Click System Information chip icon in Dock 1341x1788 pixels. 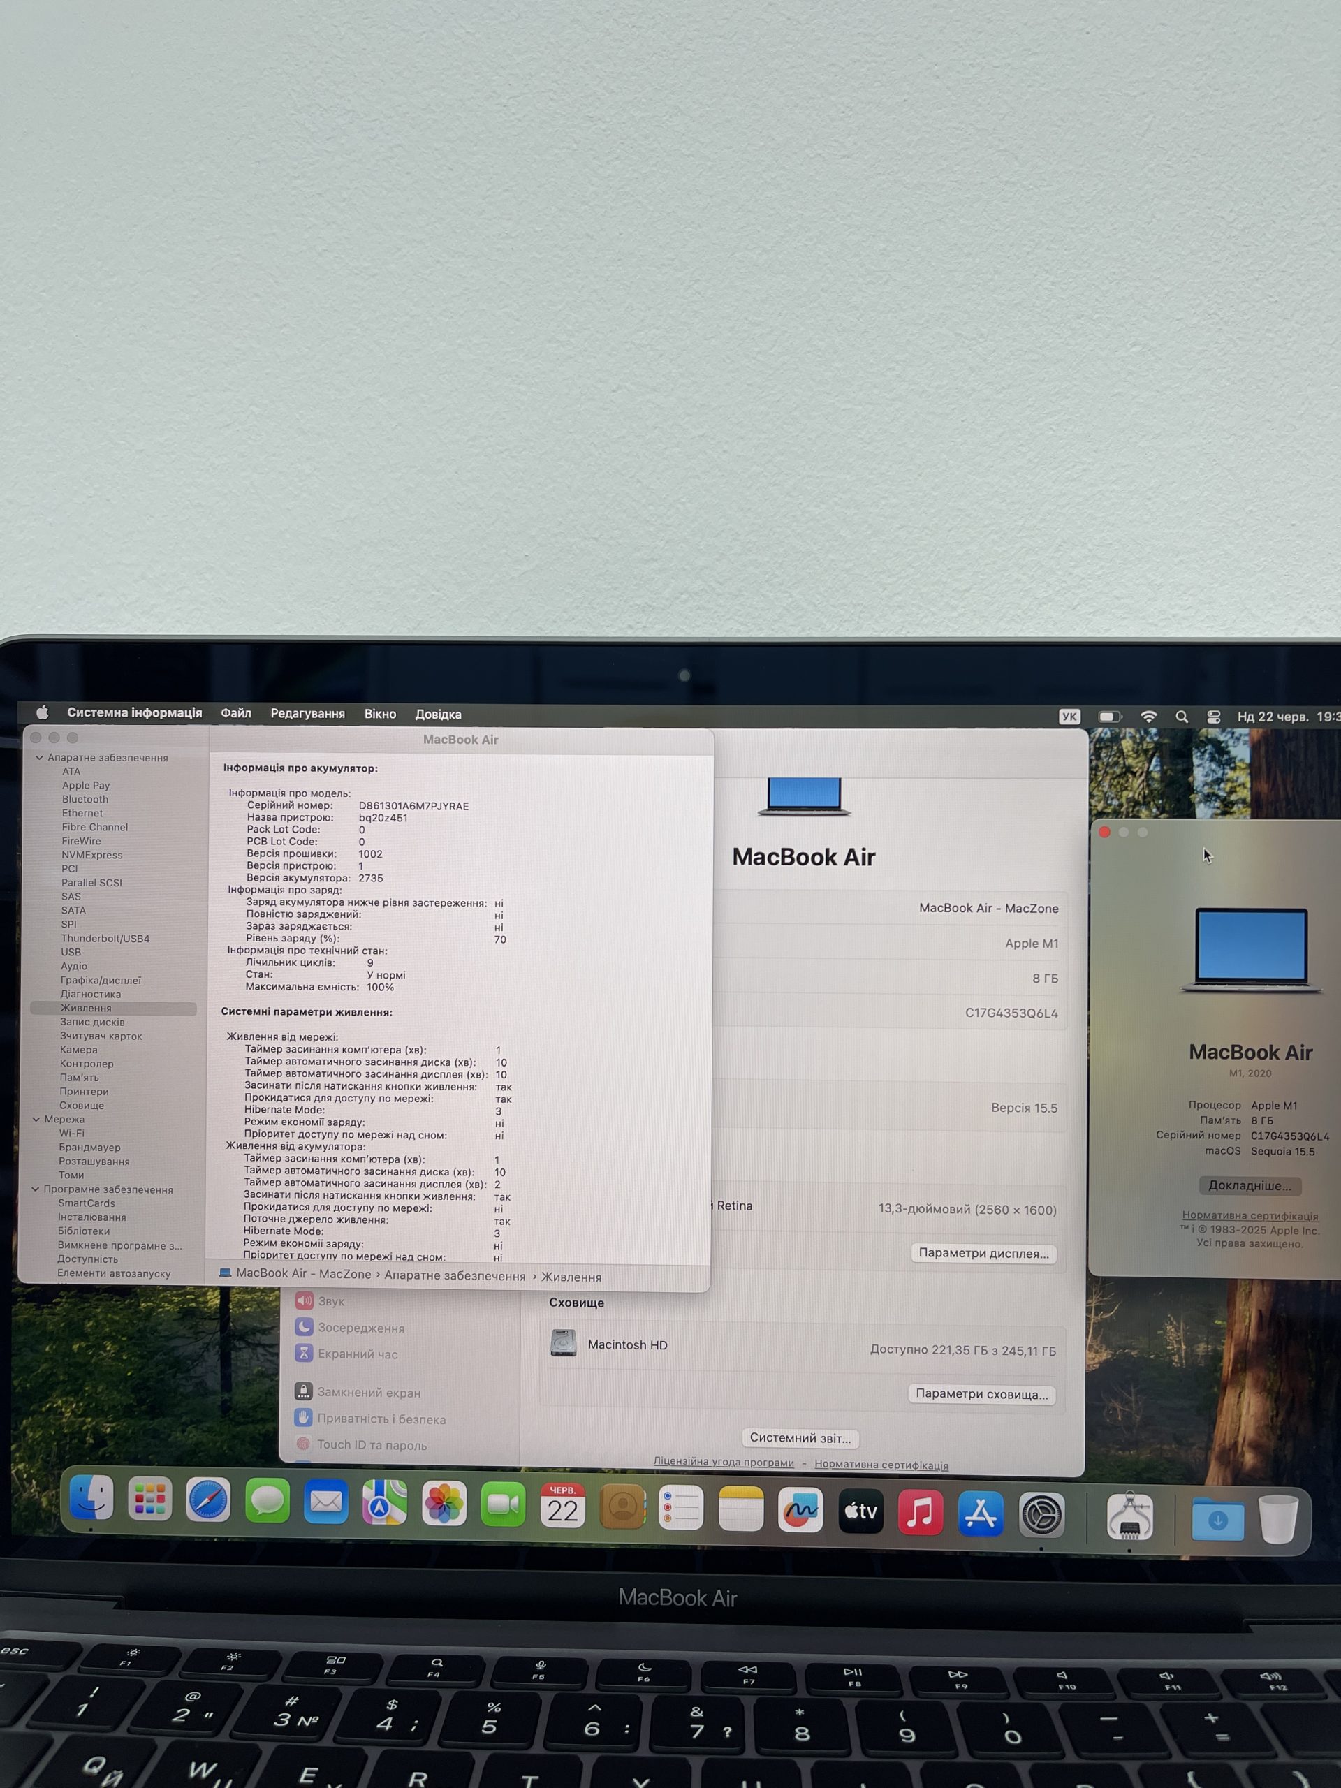point(1129,1516)
